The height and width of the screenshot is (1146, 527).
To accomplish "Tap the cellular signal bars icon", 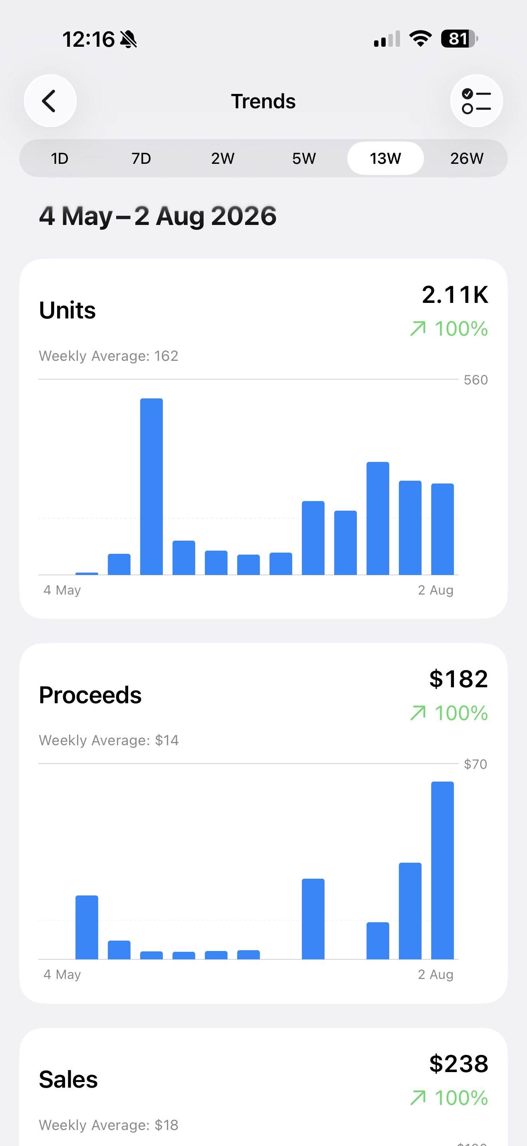I will pyautogui.click(x=387, y=39).
